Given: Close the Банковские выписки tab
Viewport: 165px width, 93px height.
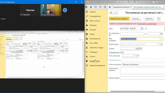Looking at the screenshot, I should pyautogui.click(x=131, y=7).
